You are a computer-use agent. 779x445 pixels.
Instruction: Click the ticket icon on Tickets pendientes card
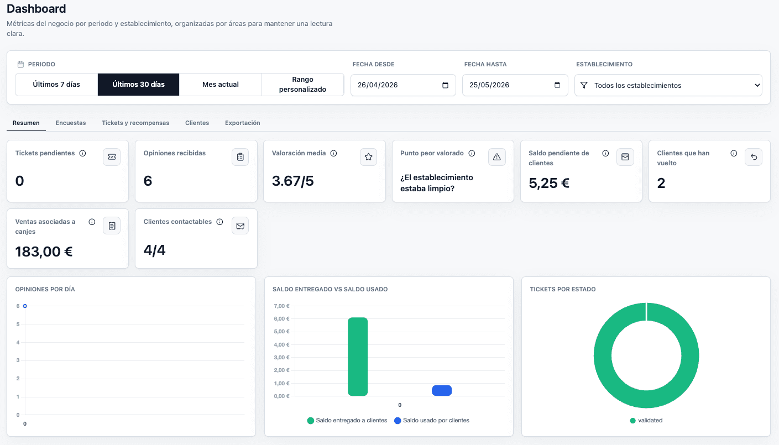pyautogui.click(x=112, y=157)
